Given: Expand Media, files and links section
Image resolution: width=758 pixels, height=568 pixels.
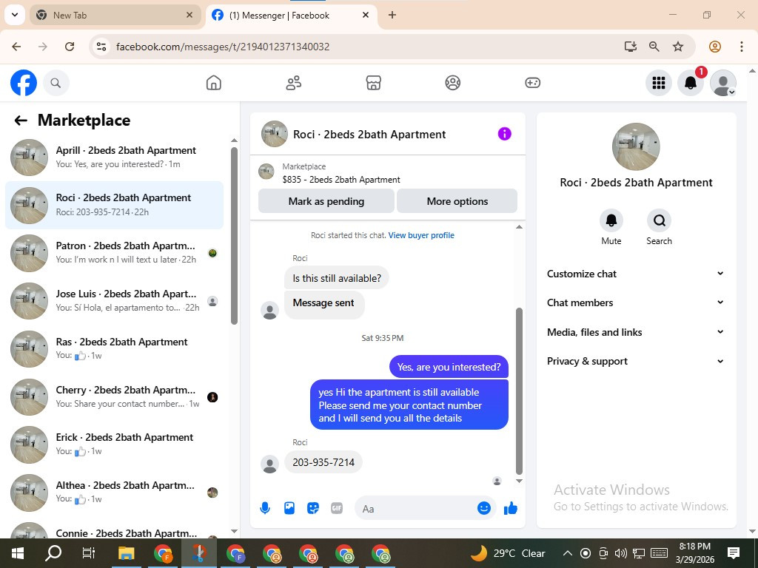Looking at the screenshot, I should [636, 332].
